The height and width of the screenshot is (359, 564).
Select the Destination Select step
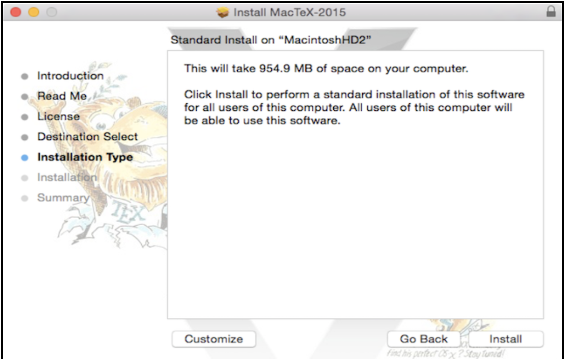pyautogui.click(x=87, y=137)
